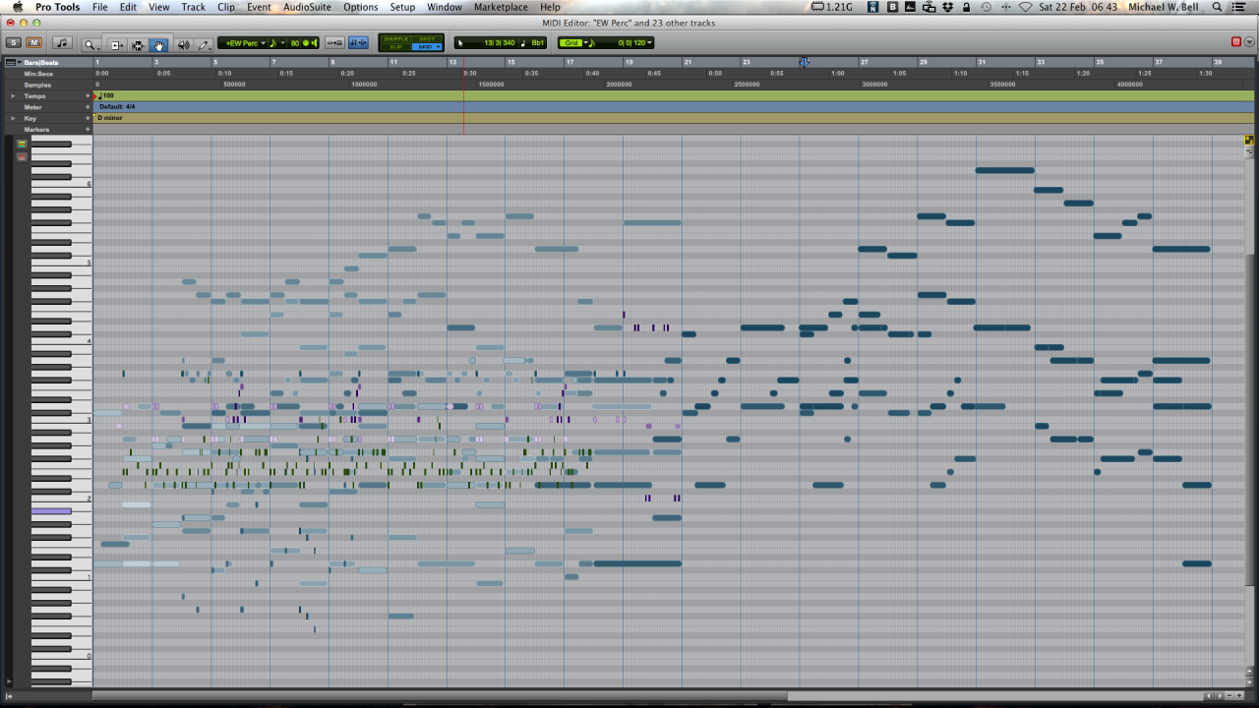Click the D minor key signature
Viewport: 1259px width, 708px height.
click(110, 118)
